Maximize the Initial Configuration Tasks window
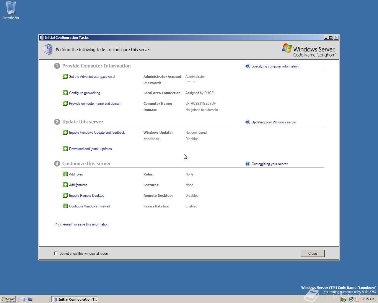The image size is (378, 303). (x=331, y=38)
